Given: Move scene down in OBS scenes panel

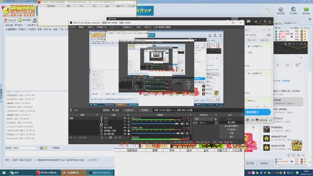Looking at the screenshot, I should click(x=85, y=138).
